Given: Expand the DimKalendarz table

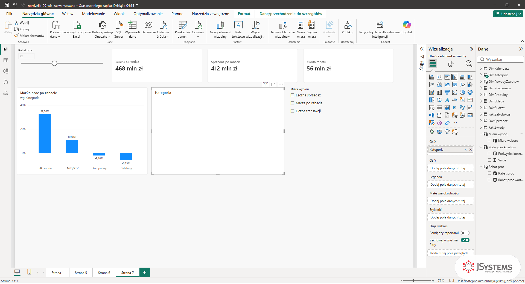Looking at the screenshot, I should [x=481, y=69].
